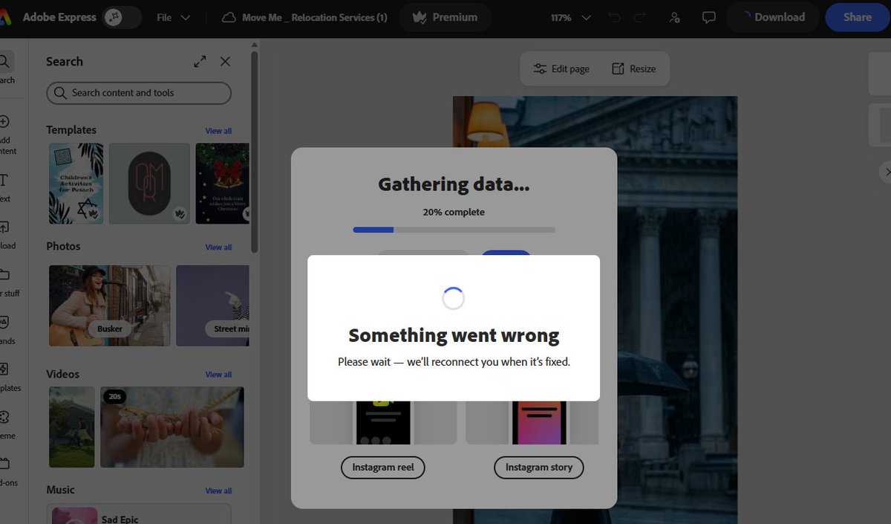Select the Busker photo

click(x=110, y=305)
